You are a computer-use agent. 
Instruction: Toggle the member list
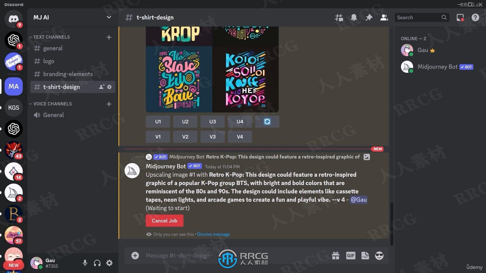(384, 17)
